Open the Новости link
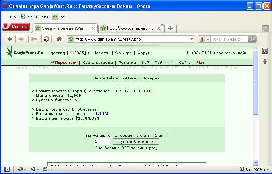The width and height of the screenshot is (272, 174). [x=101, y=53]
